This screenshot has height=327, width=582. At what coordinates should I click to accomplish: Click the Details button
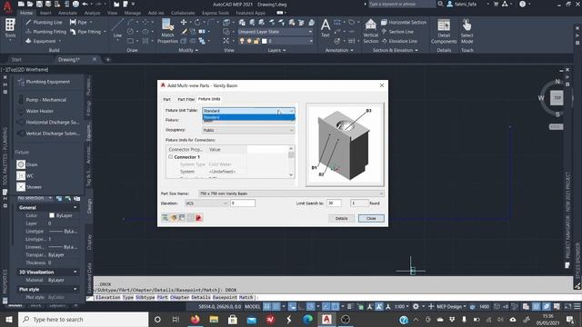(x=342, y=218)
